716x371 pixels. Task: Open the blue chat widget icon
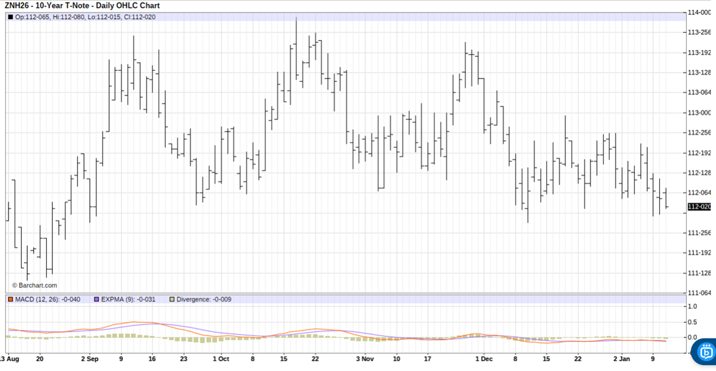coord(705,353)
